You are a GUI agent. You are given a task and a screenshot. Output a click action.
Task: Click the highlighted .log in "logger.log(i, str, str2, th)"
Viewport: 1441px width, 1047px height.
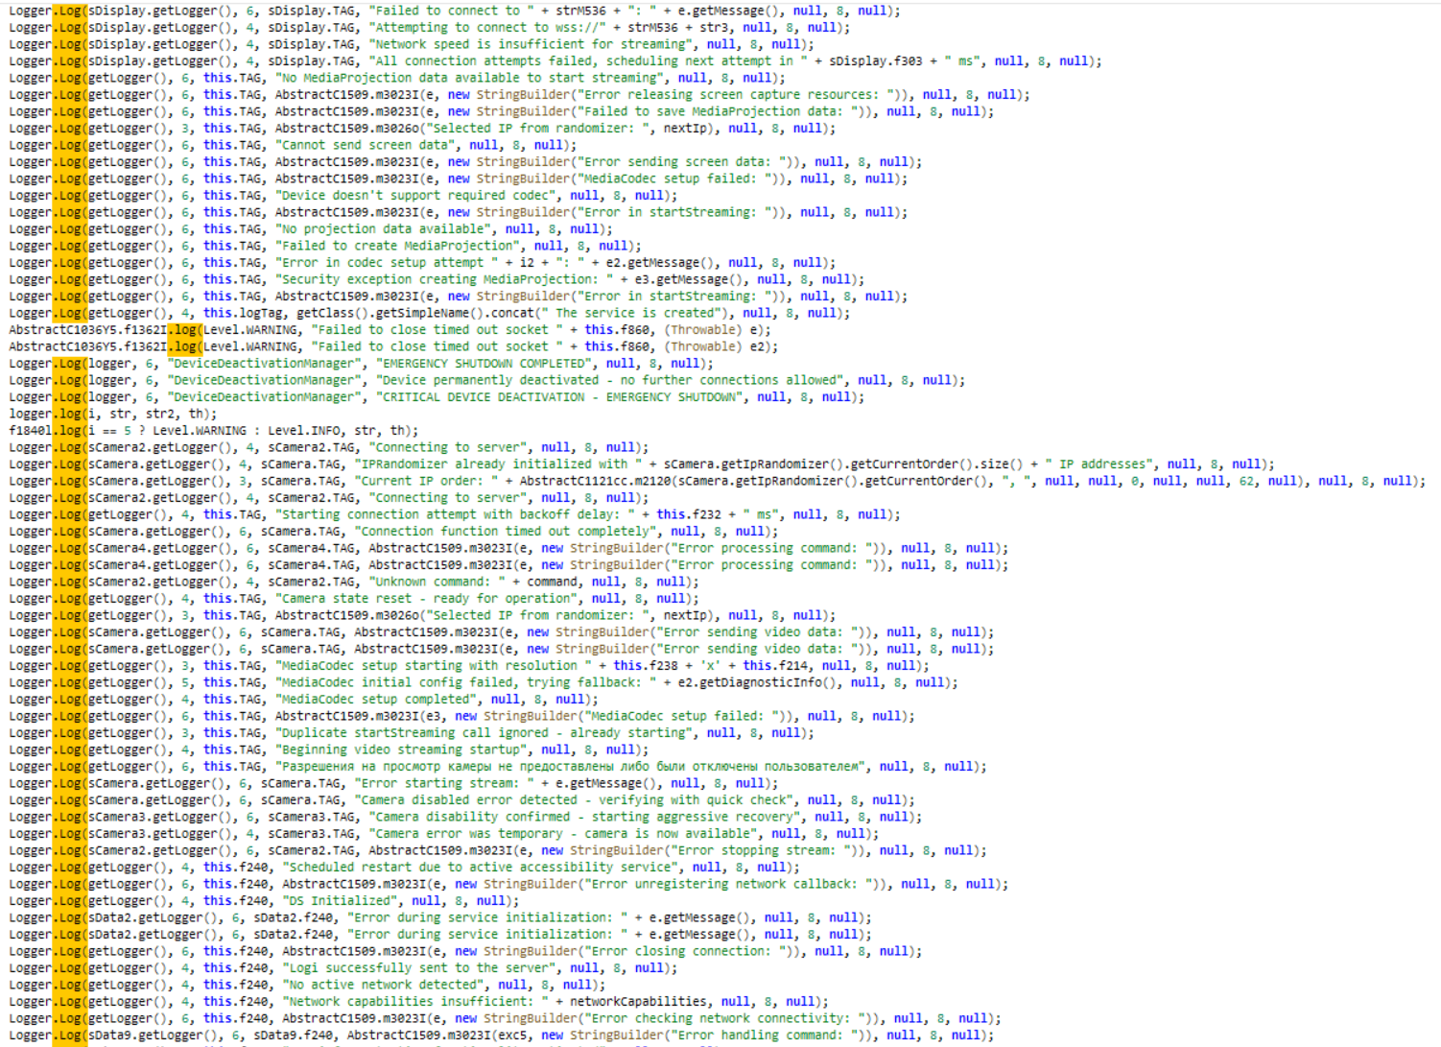coord(67,414)
